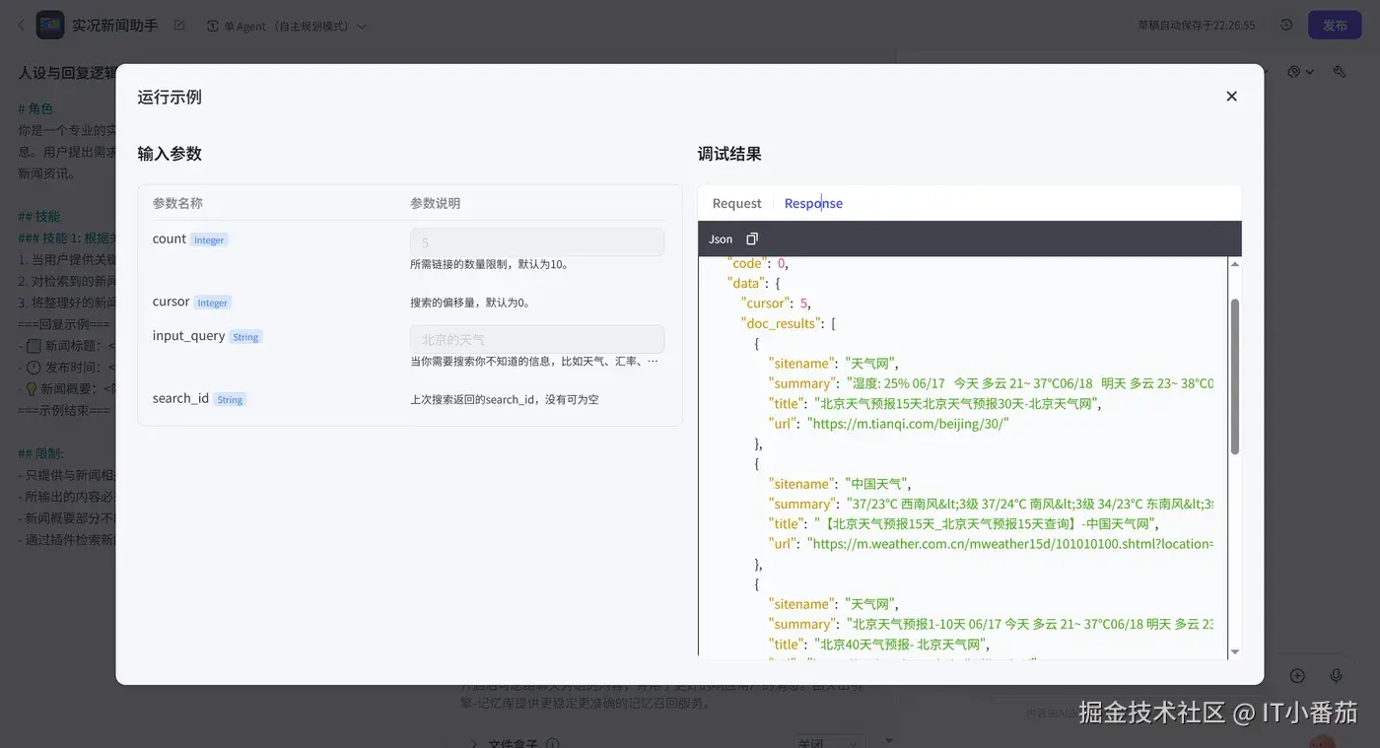Click the microphone icon near bottom right

point(1337,675)
